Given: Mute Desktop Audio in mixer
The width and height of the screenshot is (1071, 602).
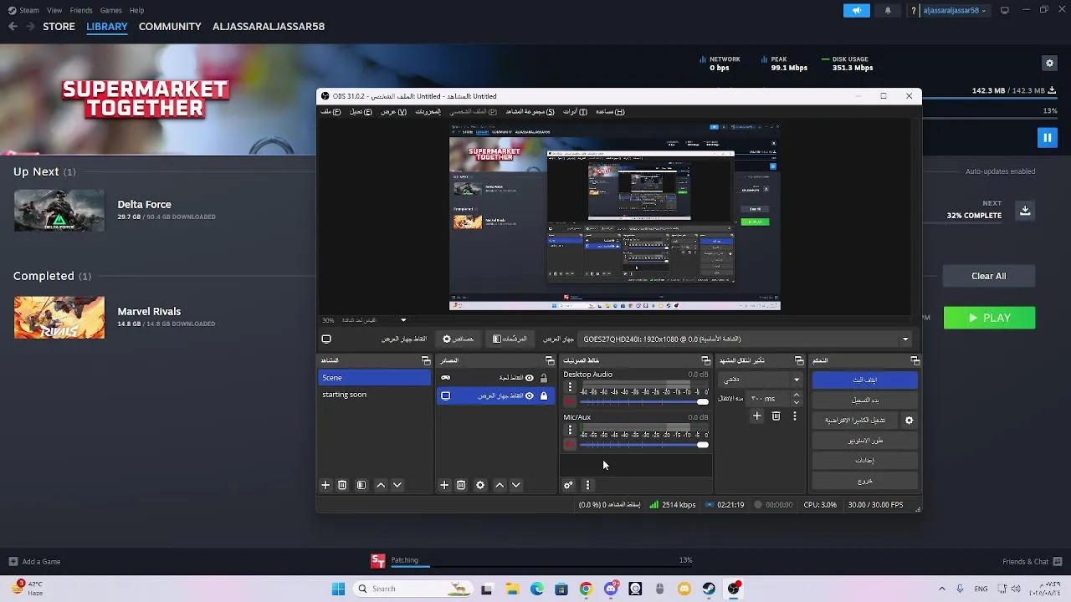Looking at the screenshot, I should pos(570,402).
